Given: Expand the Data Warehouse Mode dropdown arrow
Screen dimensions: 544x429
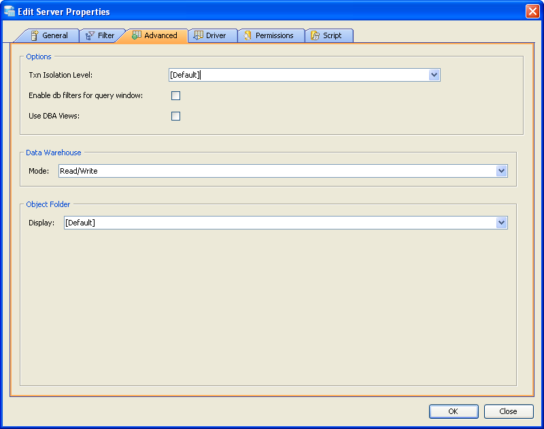Looking at the screenshot, I should [501, 171].
